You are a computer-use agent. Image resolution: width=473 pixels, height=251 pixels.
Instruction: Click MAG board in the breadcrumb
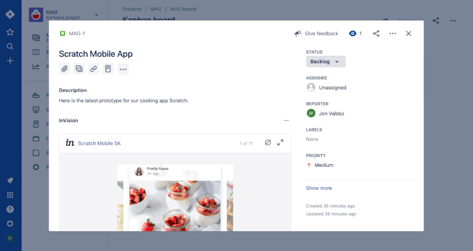coord(183,9)
